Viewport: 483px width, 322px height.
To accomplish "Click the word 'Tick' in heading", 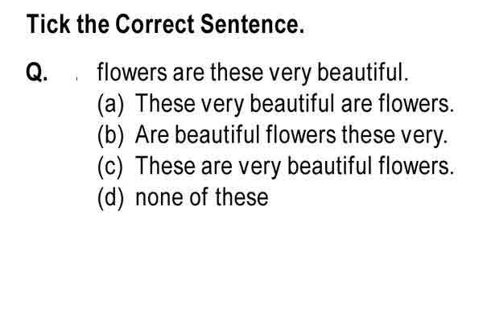I will click(48, 24).
